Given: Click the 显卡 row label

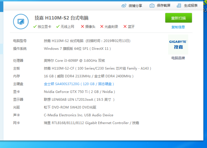Looking at the screenshot, I should (16, 92).
